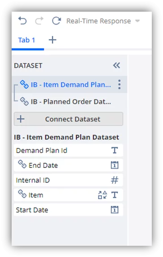This screenshot has height=257, width=163.
Task: Click the calendar icon on Start Date
Action: [x=115, y=210]
